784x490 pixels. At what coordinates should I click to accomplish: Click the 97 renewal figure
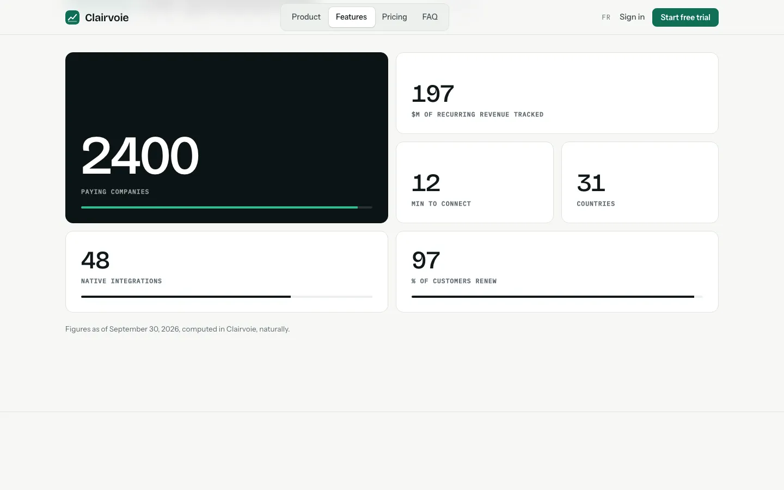point(426,260)
